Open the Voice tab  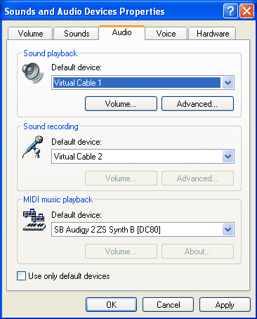tap(166, 34)
